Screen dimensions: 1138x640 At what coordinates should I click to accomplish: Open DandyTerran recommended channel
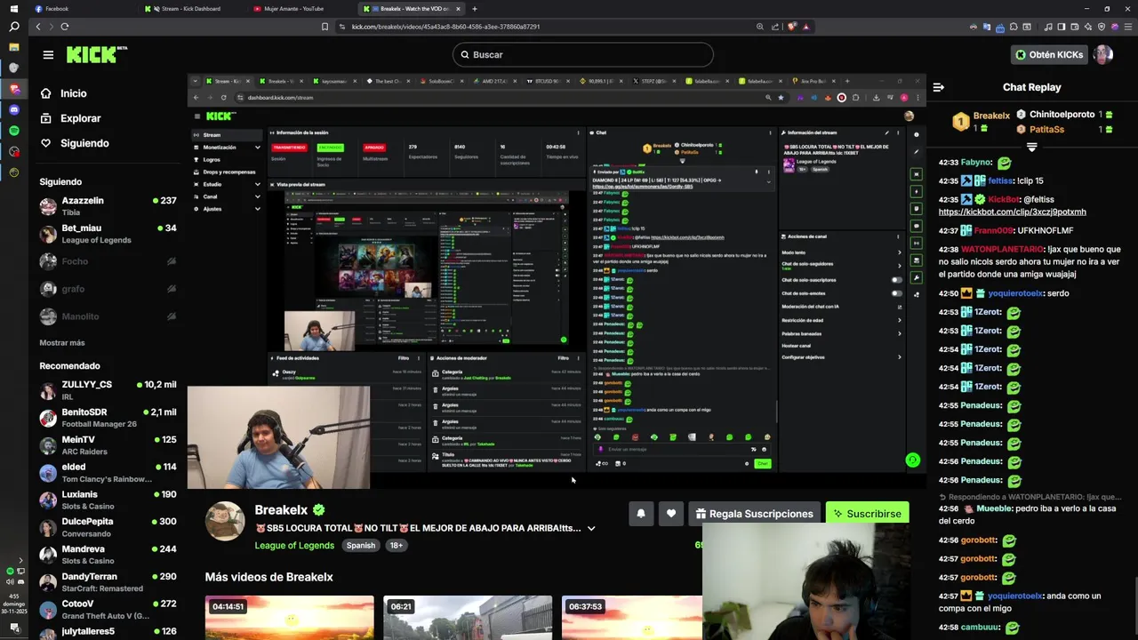pos(108,582)
